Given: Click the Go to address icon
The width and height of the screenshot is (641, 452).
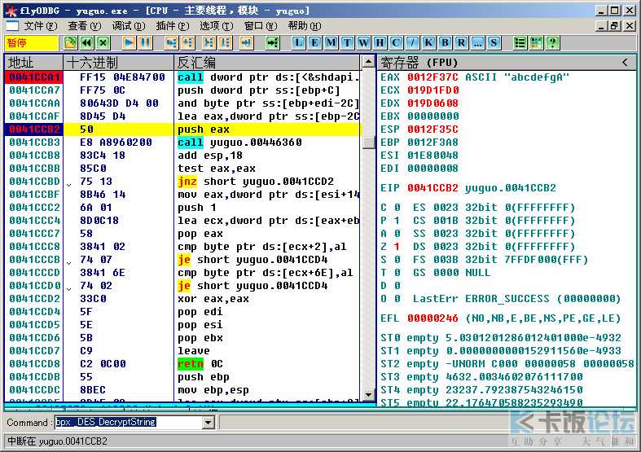Looking at the screenshot, I should point(272,42).
